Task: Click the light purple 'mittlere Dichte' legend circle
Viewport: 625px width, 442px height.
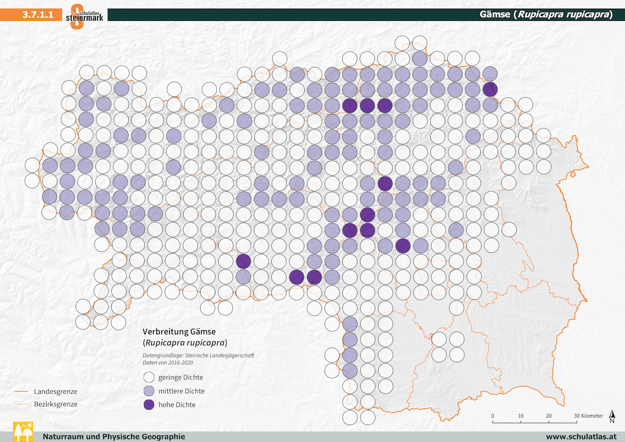Action: [149, 391]
